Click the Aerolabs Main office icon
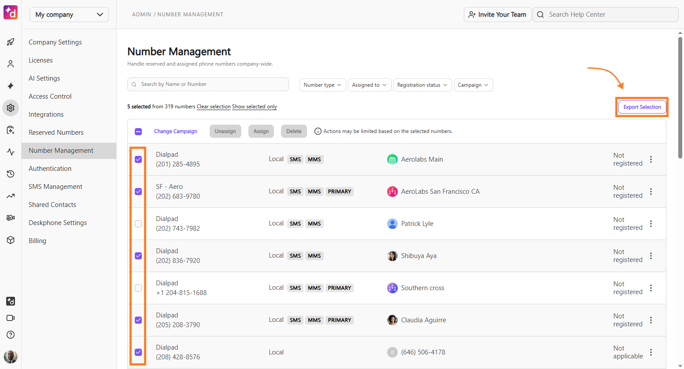The height and width of the screenshot is (369, 684). (x=392, y=159)
